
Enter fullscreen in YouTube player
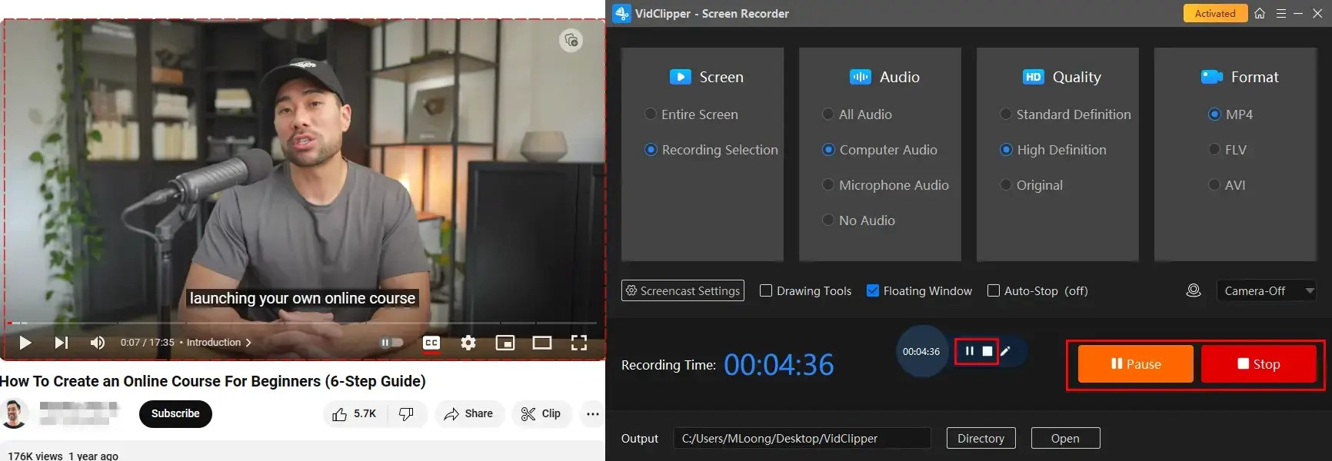point(579,343)
